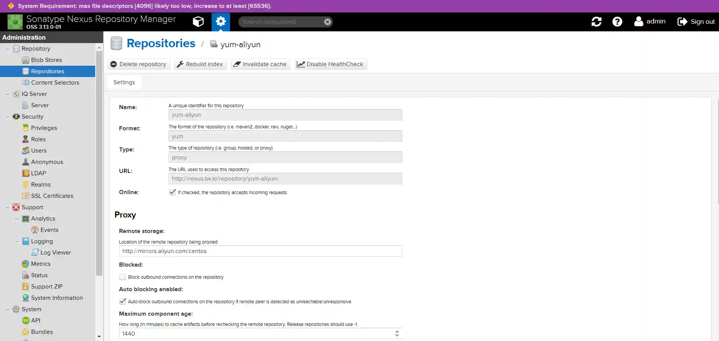This screenshot has height=341, width=719.
Task: Click the System Information icon
Action: coord(26,298)
